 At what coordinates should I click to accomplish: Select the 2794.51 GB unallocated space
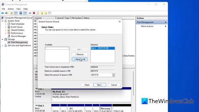(122, 108)
